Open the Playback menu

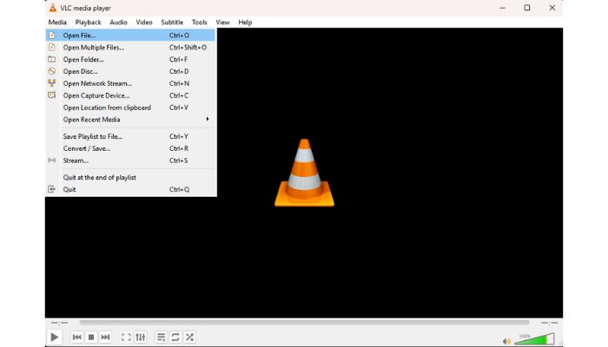tap(88, 23)
